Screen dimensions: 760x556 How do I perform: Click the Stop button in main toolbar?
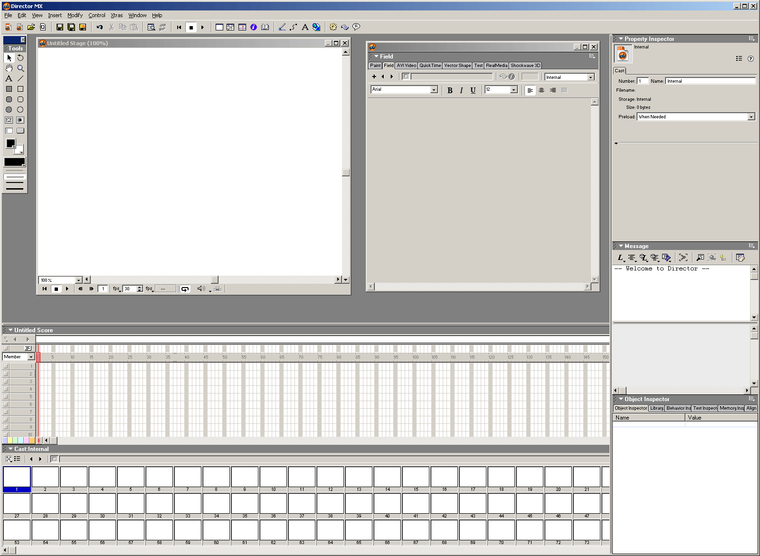[x=191, y=27]
